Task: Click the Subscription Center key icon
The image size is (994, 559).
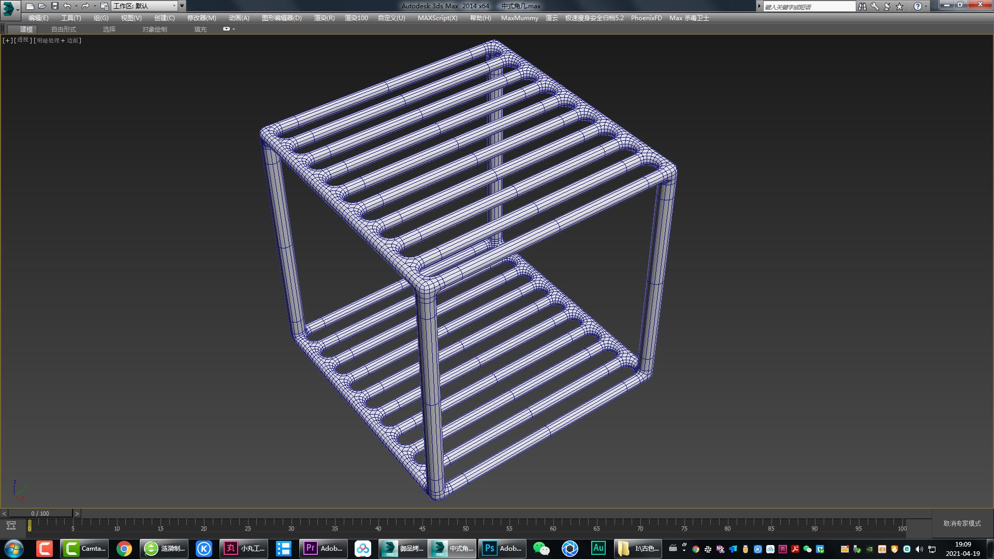Action: click(x=874, y=6)
